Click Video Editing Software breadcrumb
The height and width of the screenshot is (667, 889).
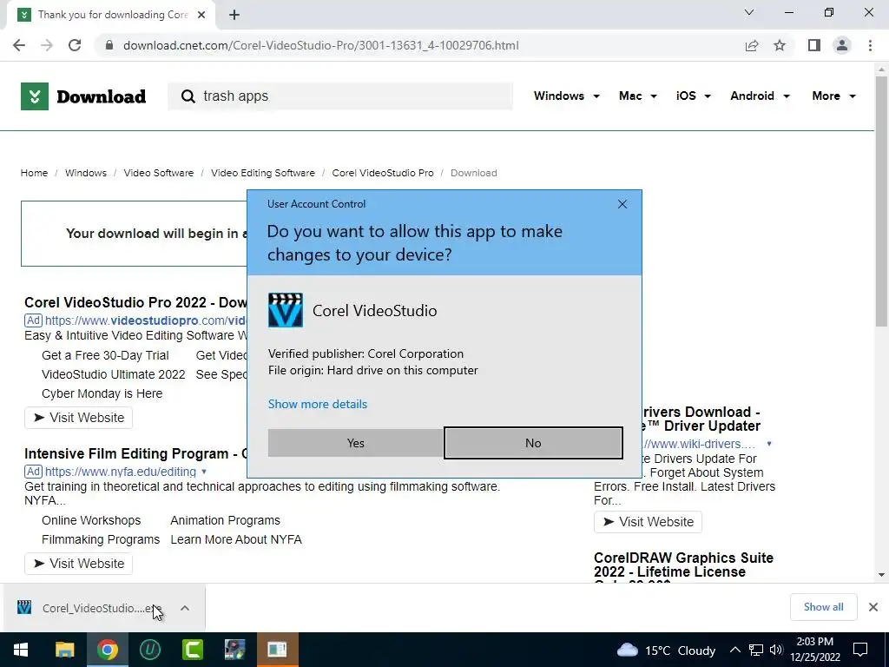(x=263, y=173)
